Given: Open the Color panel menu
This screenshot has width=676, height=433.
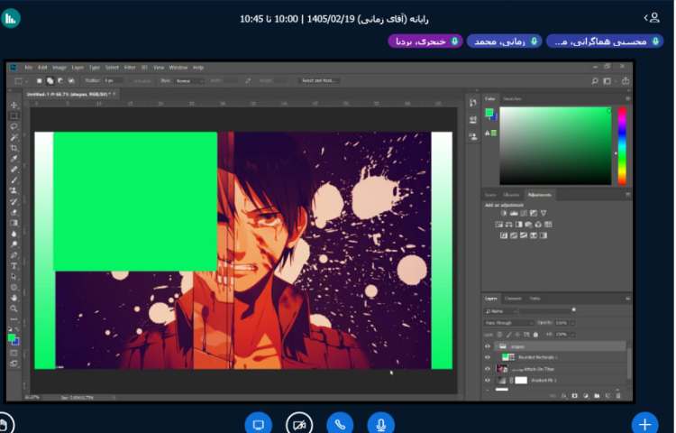Looking at the screenshot, I should [x=627, y=98].
